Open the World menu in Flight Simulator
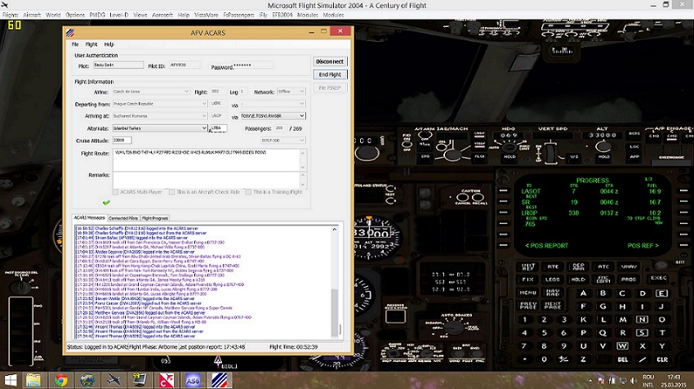Image resolution: width=694 pixels, height=389 pixels. click(x=53, y=15)
